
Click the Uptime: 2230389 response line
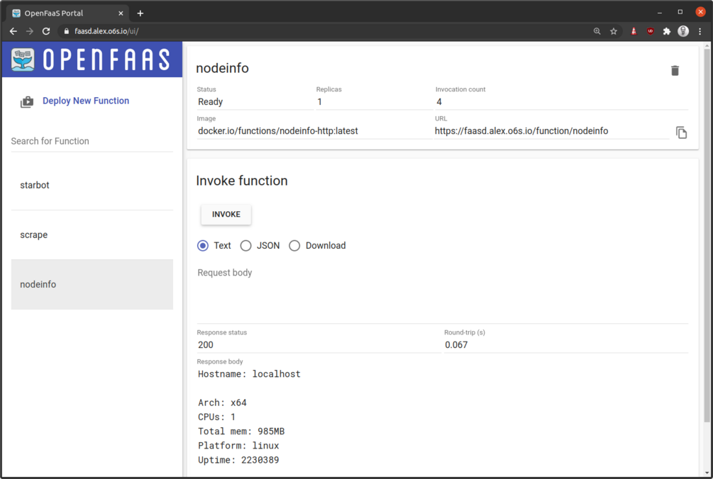(x=238, y=460)
